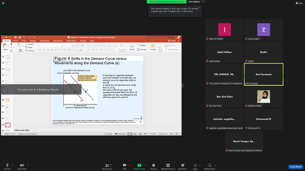Click the text highlight color button
Screen dimensions: 305x171
(75, 49)
